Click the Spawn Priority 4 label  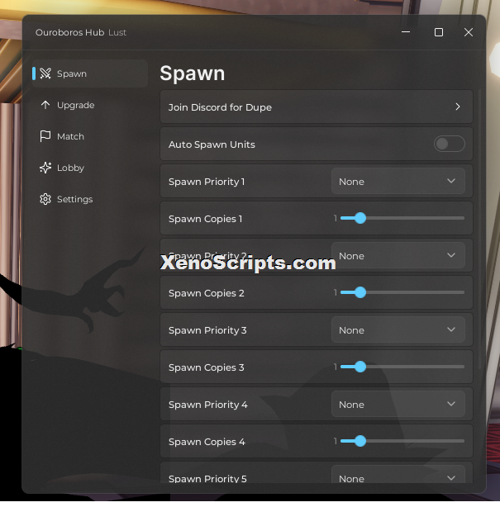coord(208,405)
